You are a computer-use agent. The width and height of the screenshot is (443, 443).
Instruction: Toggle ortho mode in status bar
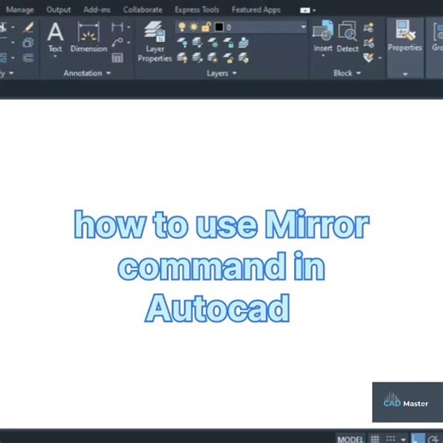point(418,438)
